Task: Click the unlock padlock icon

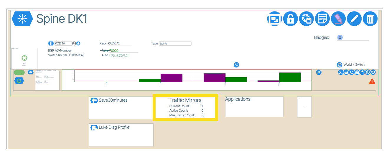Action: point(290,19)
